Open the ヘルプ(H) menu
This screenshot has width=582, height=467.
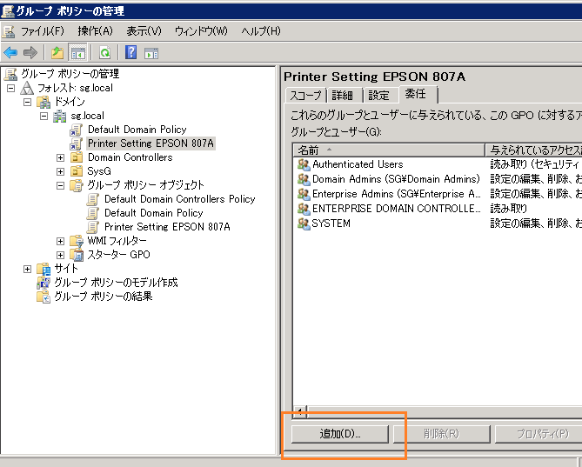click(261, 31)
